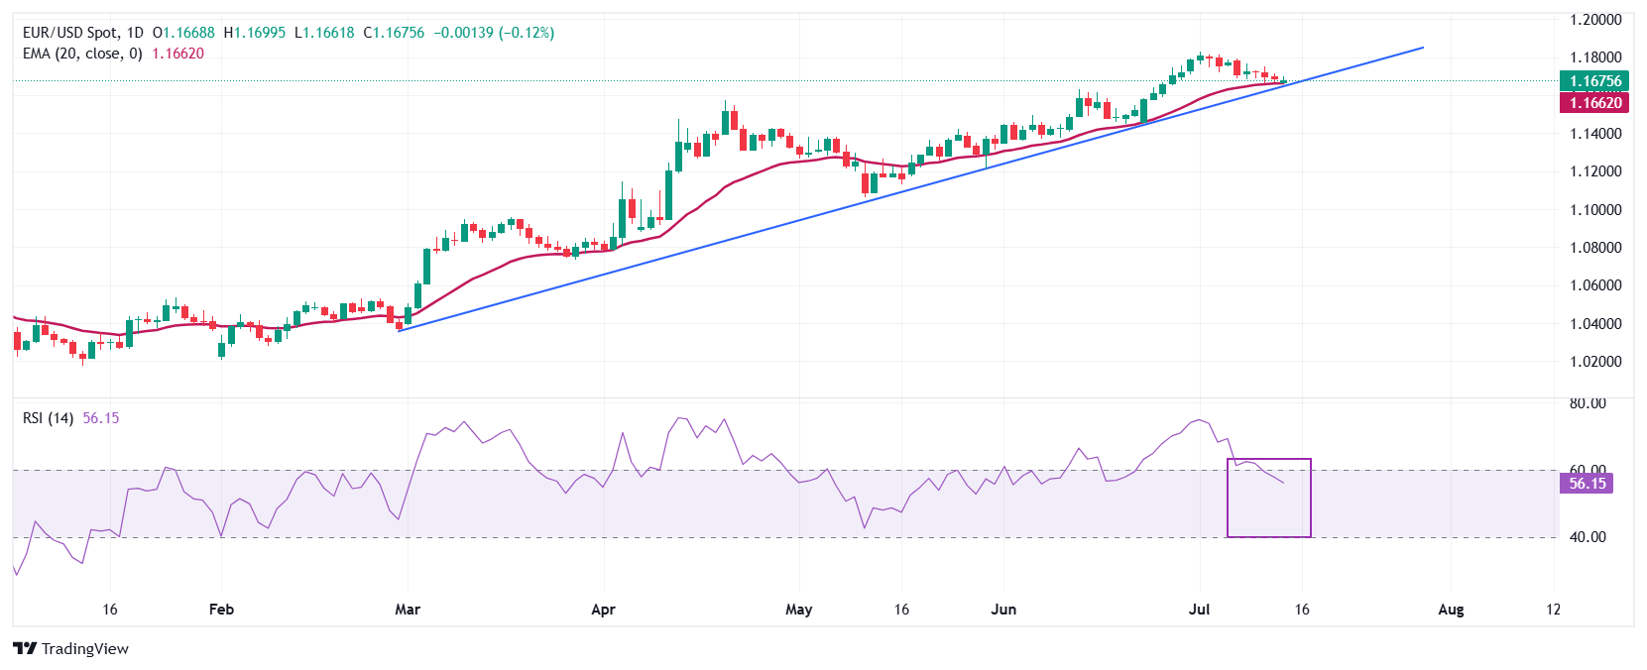Click the Feb label on the time axis
The image size is (1647, 670).
[221, 610]
